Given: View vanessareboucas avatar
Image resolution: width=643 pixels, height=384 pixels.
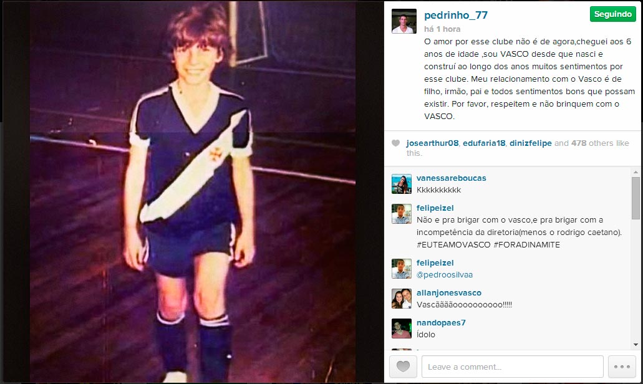Looking at the screenshot, I should 402,184.
